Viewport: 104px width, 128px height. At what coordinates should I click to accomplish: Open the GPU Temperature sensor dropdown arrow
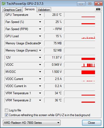40,15
